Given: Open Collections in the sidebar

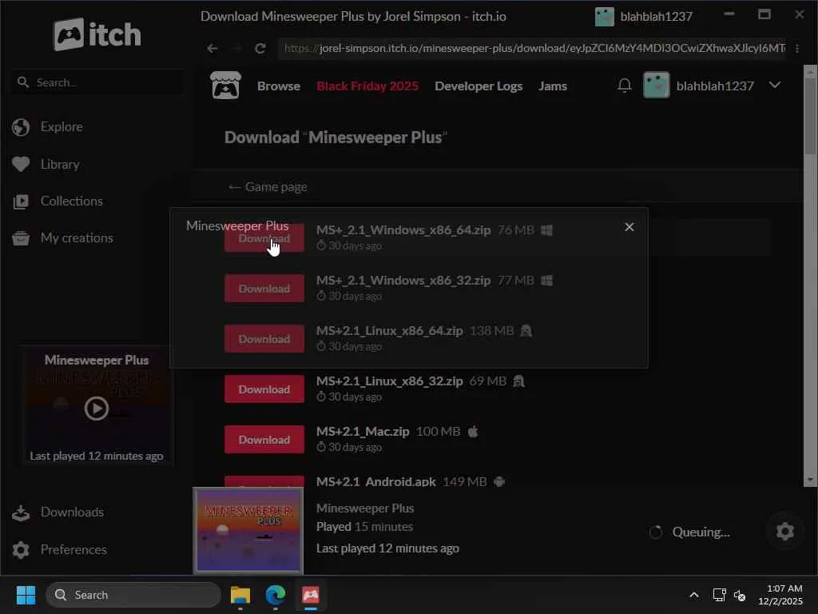Looking at the screenshot, I should pos(71,201).
